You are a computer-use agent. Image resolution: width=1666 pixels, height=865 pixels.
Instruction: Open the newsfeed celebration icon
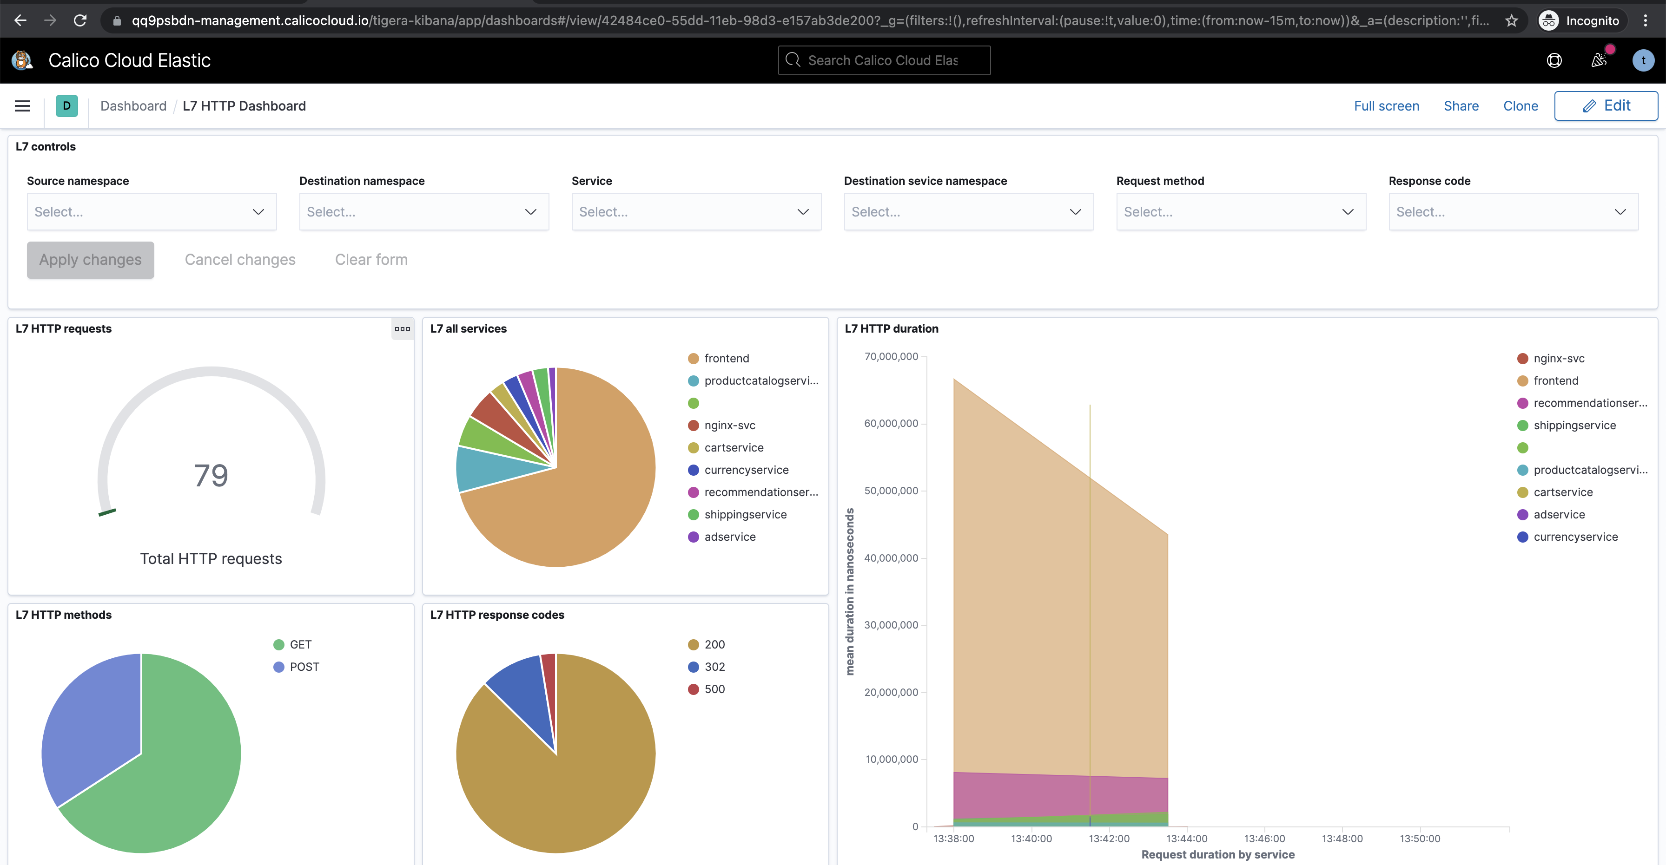(1599, 60)
